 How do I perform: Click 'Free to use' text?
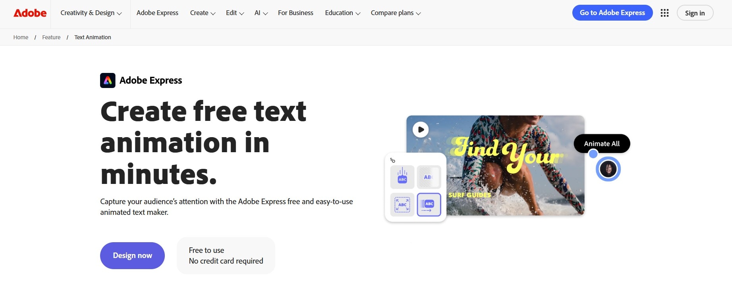tap(207, 250)
